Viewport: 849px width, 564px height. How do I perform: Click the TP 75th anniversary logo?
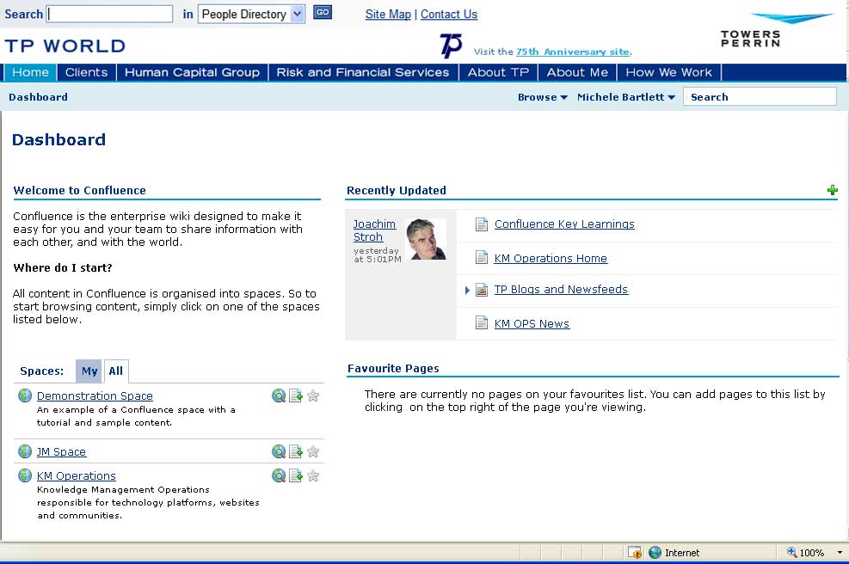tap(451, 46)
